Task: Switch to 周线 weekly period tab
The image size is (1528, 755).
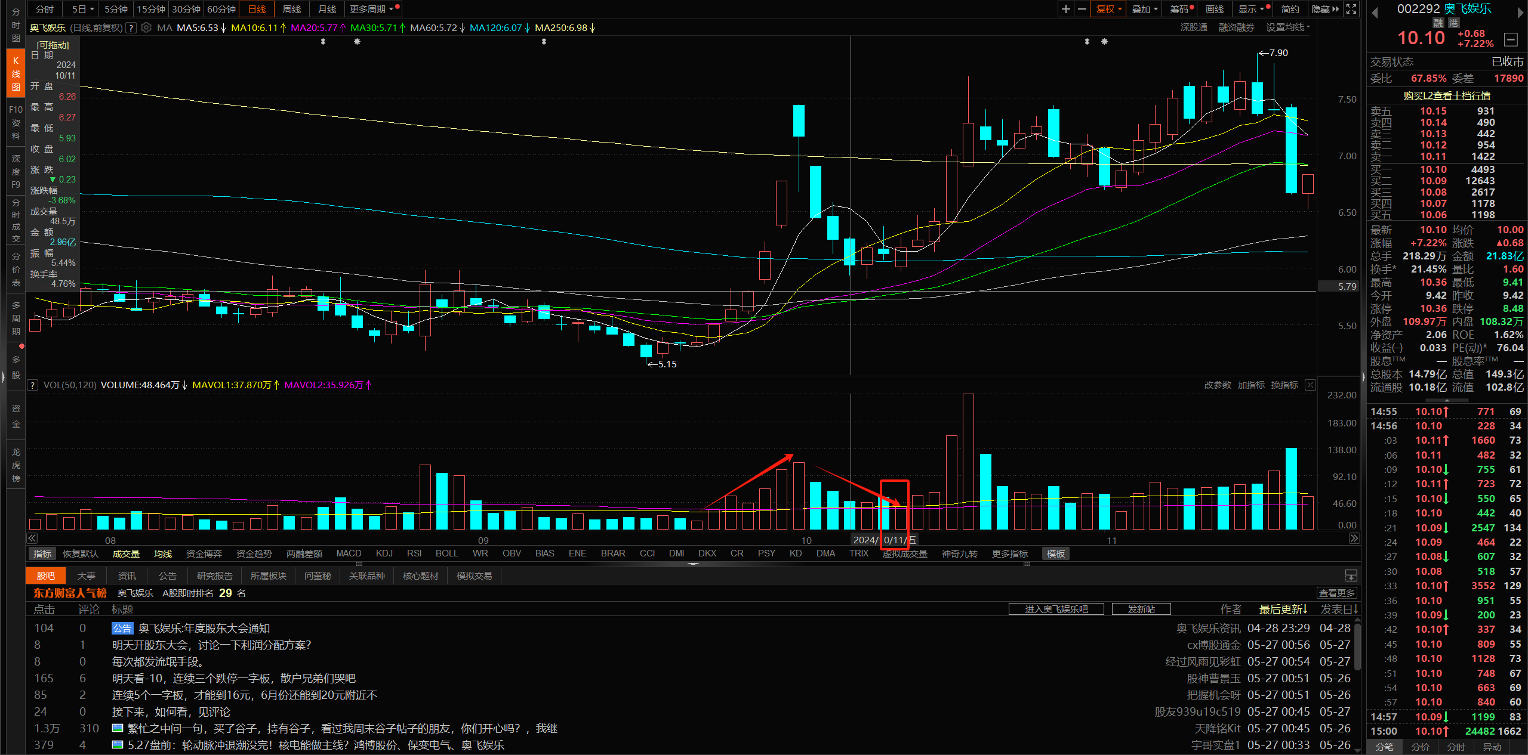Action: 291,9
